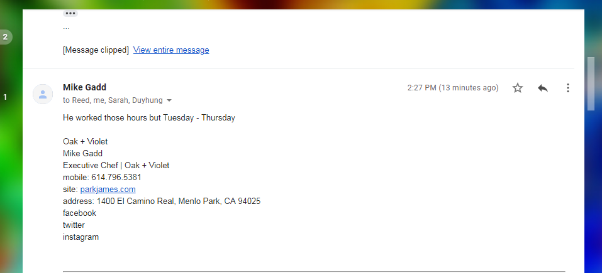Click the badge numbered 2 on left

5,36
